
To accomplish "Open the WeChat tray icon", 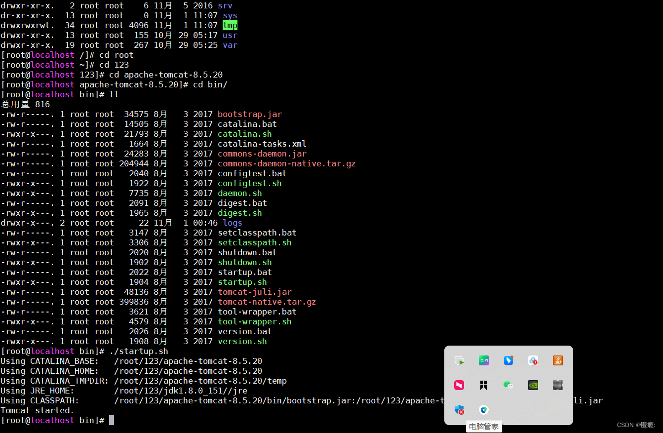I will [508, 385].
